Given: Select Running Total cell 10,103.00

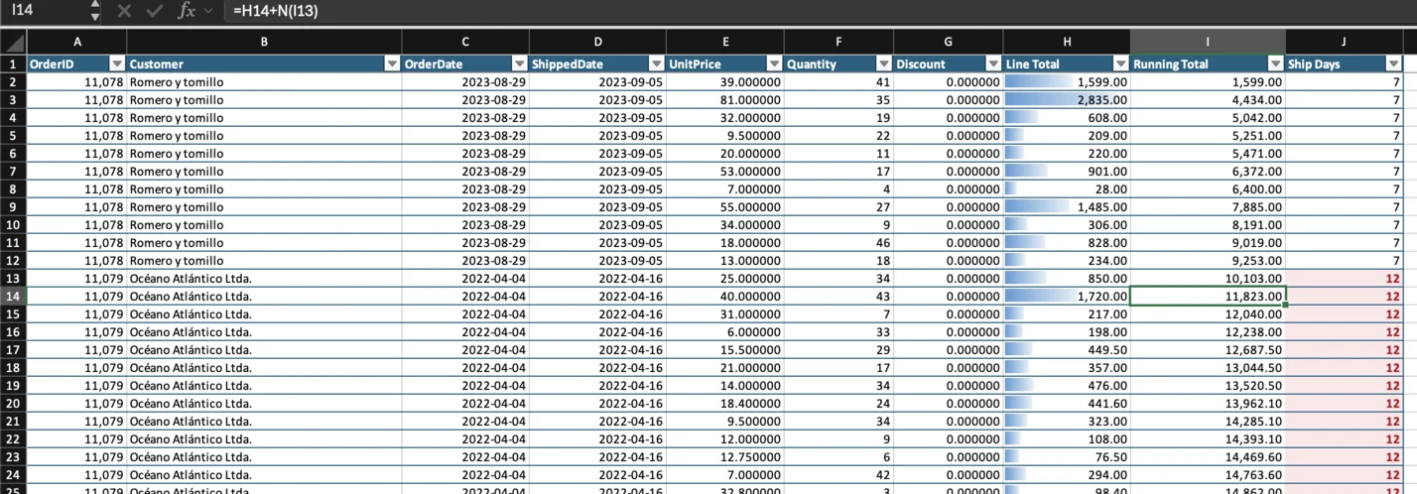Looking at the screenshot, I should point(1208,279).
